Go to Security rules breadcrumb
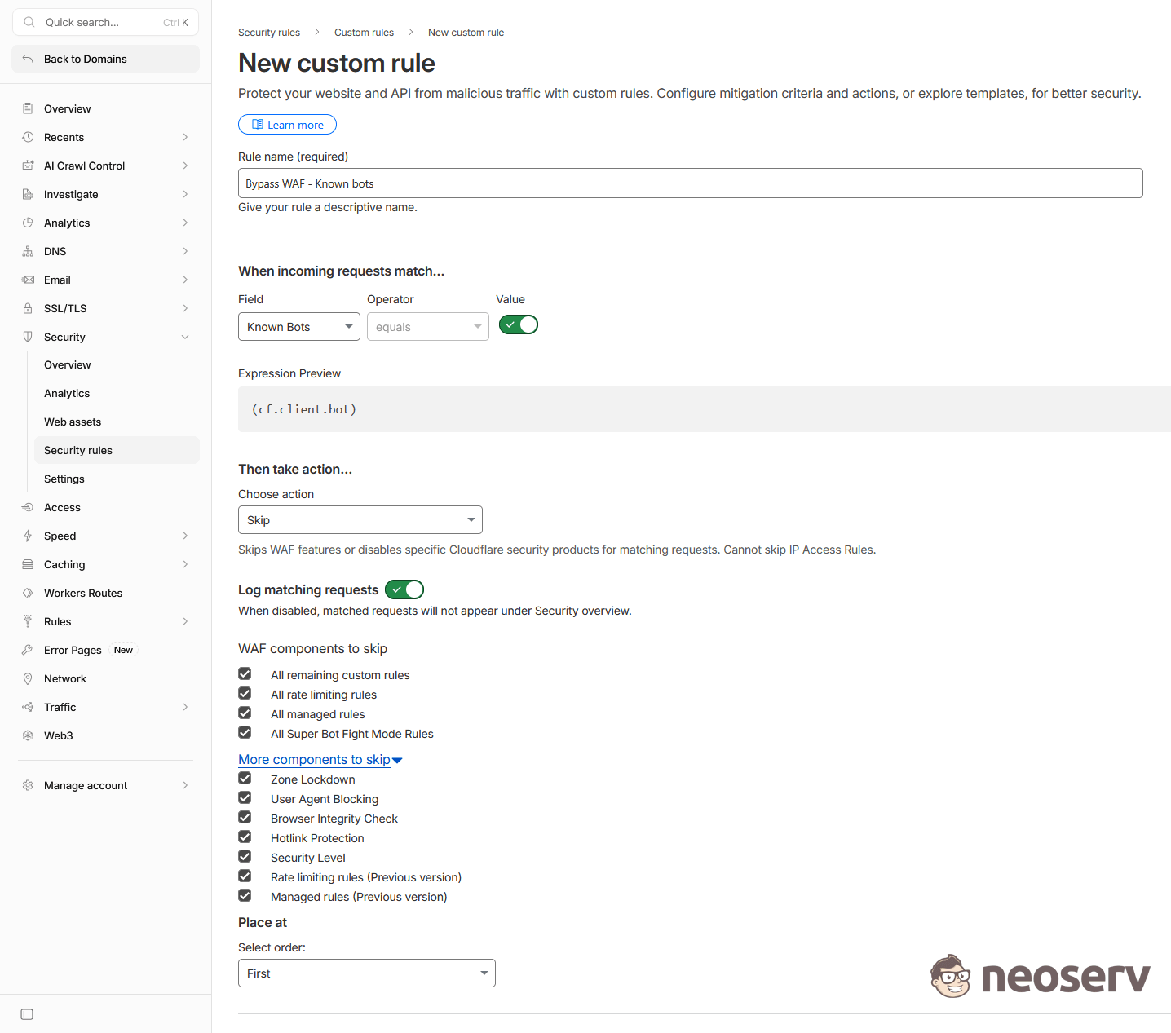The image size is (1171, 1033). click(x=269, y=33)
